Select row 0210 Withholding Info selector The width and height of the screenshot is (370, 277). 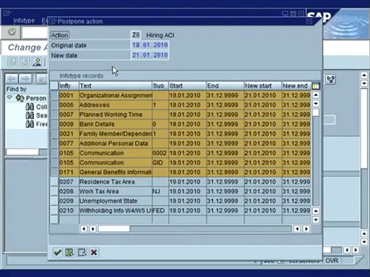(54, 210)
